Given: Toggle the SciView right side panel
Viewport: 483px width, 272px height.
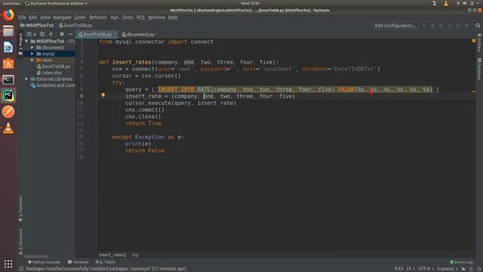Looking at the screenshot, I should coord(479,43).
